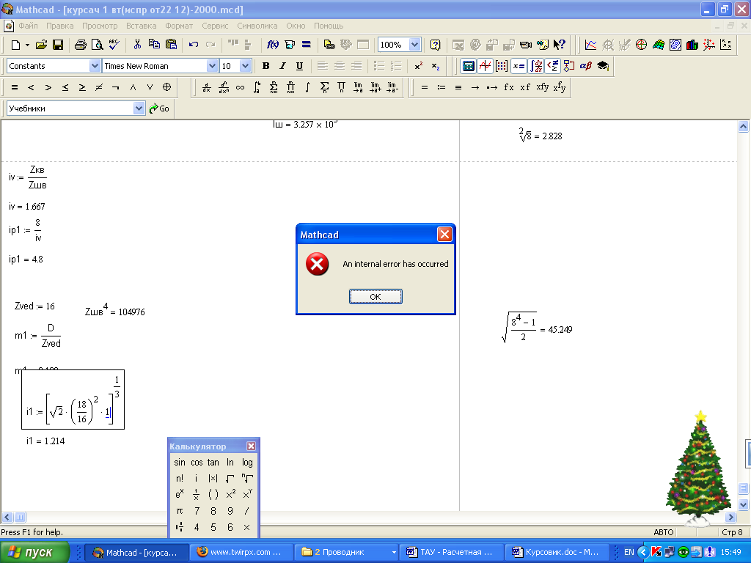Open a file with the Open folder icon
The image size is (751, 563).
pyautogui.click(x=41, y=45)
